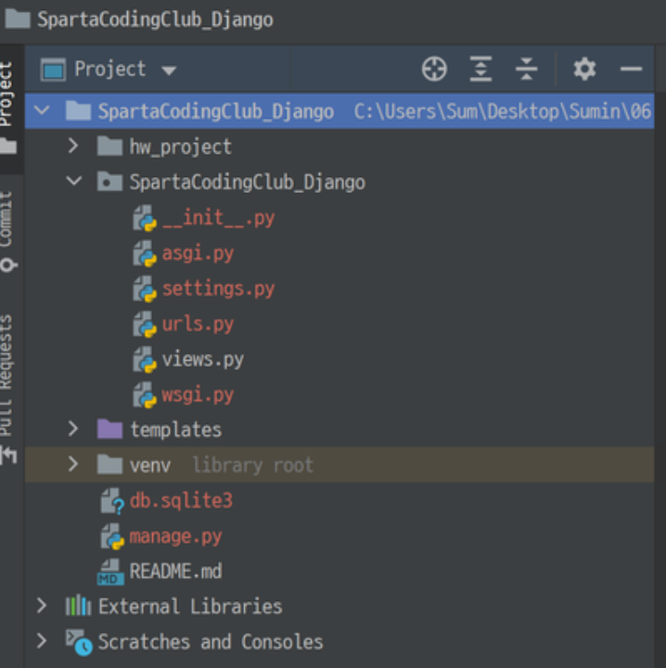Screen dimensions: 666x668
Task: Click the Project view window icon
Action: pyautogui.click(x=53, y=70)
